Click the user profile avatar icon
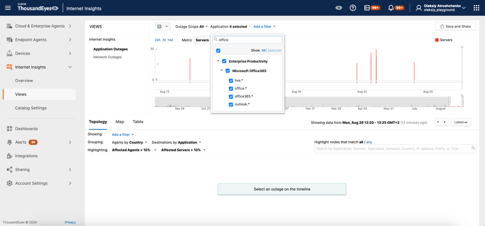 click(418, 8)
